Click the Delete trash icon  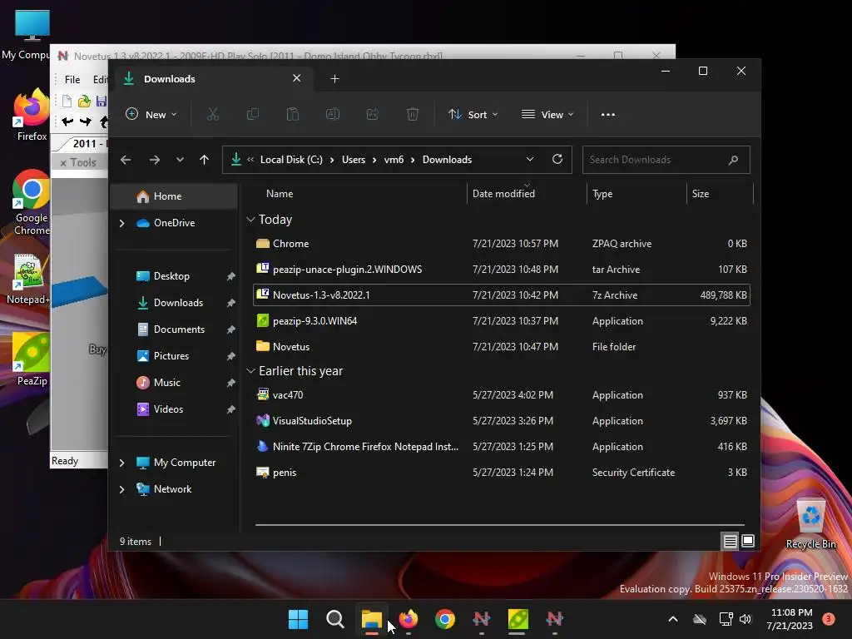point(413,114)
